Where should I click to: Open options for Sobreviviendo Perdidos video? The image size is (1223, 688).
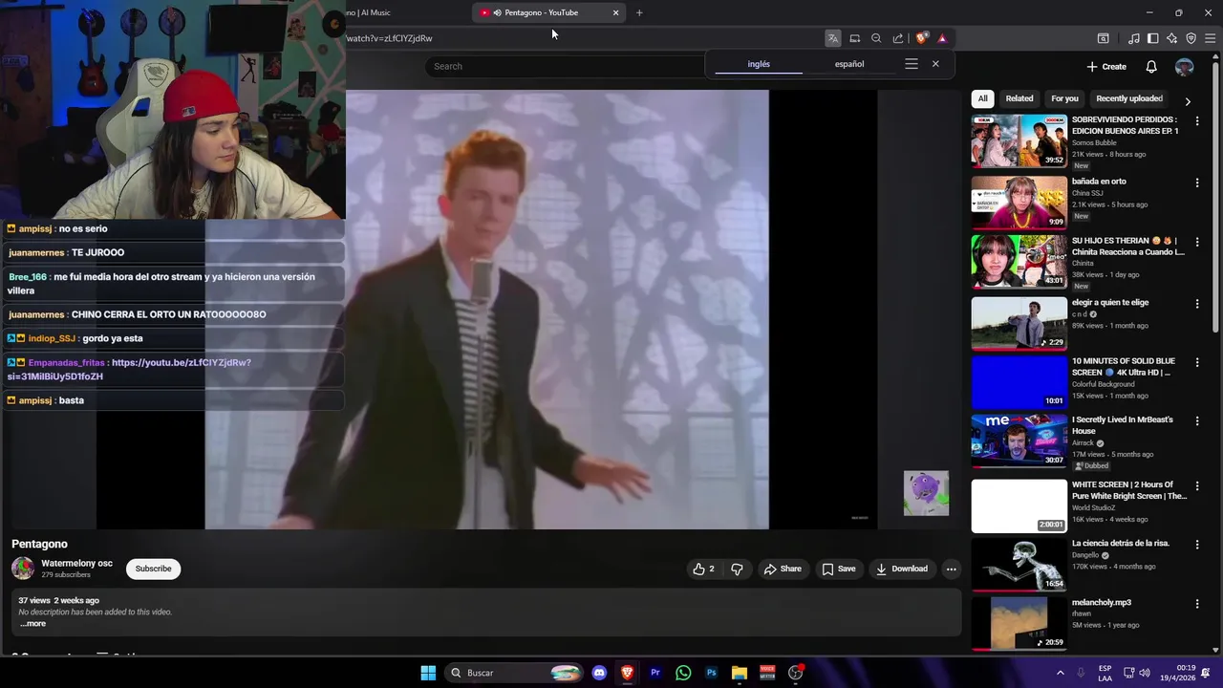pos(1197,121)
